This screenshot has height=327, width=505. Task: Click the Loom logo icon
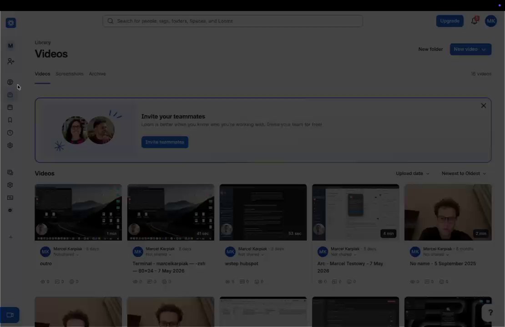[x=10, y=23]
